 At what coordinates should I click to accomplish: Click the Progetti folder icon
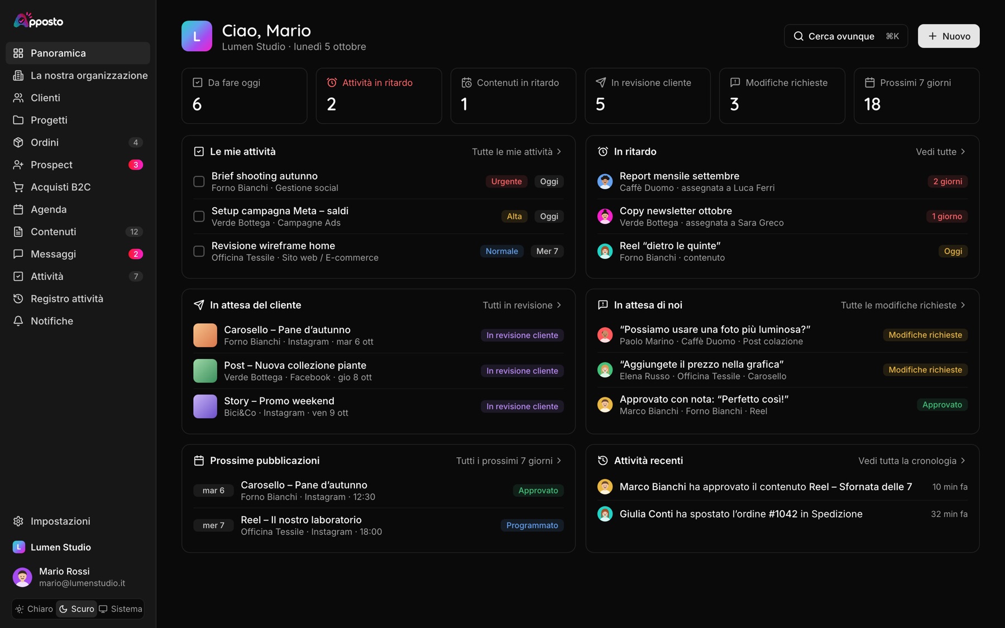(x=18, y=120)
